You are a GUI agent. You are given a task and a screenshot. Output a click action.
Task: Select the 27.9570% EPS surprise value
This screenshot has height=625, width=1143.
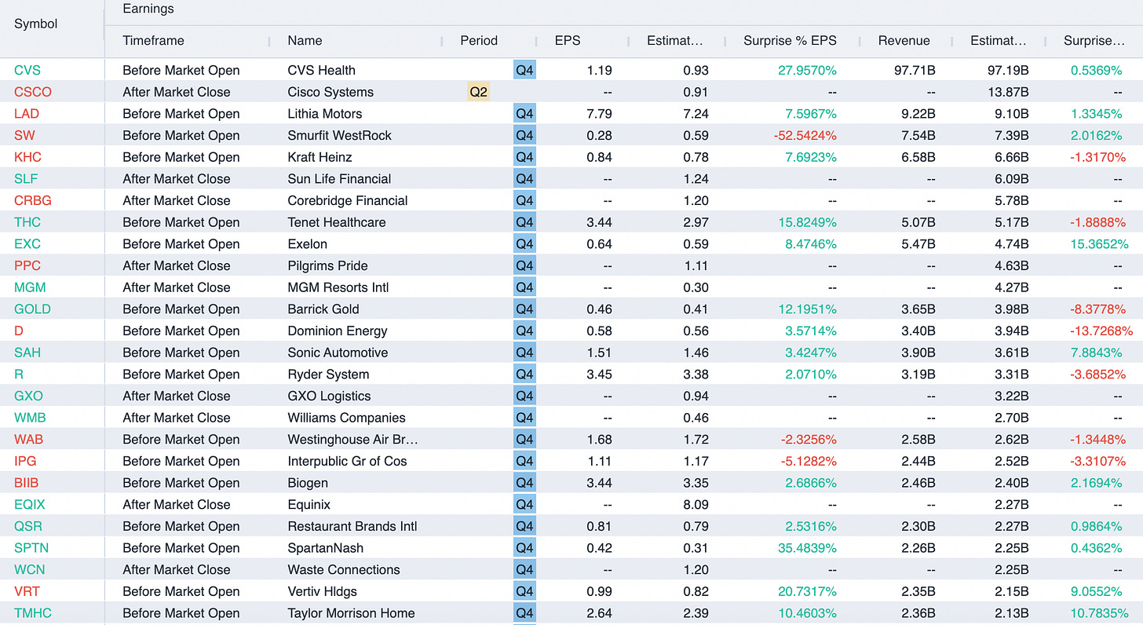tap(808, 71)
